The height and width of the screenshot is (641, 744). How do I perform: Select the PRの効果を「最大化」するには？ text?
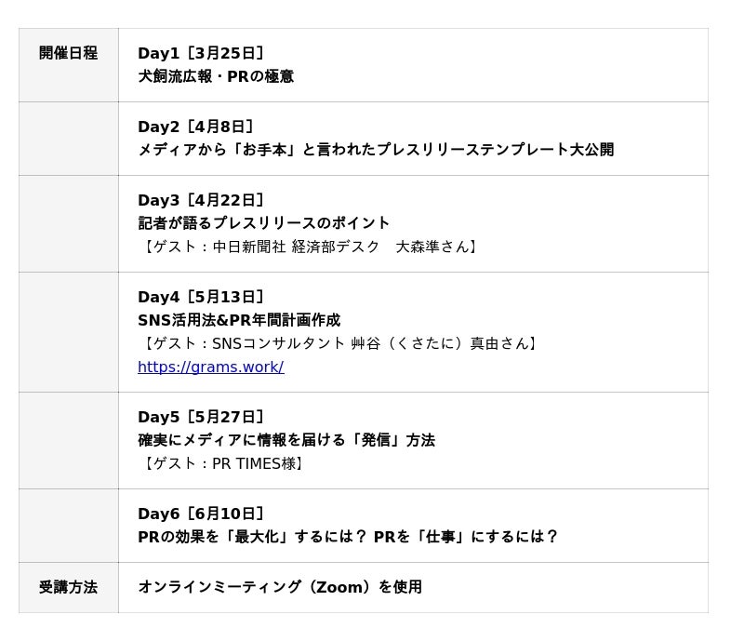252,537
